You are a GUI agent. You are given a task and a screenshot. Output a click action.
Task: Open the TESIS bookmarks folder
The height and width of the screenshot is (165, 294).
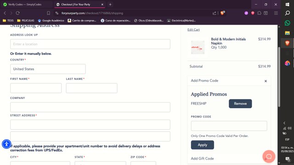tap(8, 21)
